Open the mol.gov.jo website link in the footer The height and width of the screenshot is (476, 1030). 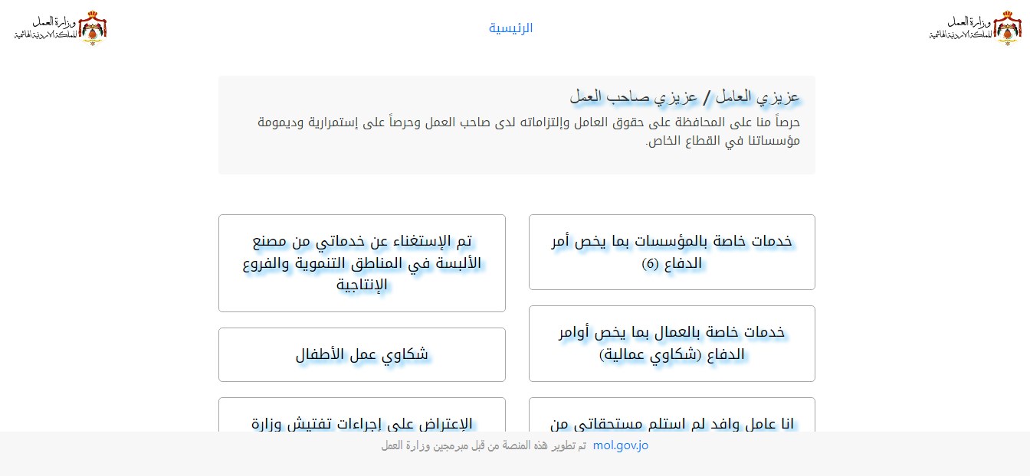pyautogui.click(x=621, y=445)
